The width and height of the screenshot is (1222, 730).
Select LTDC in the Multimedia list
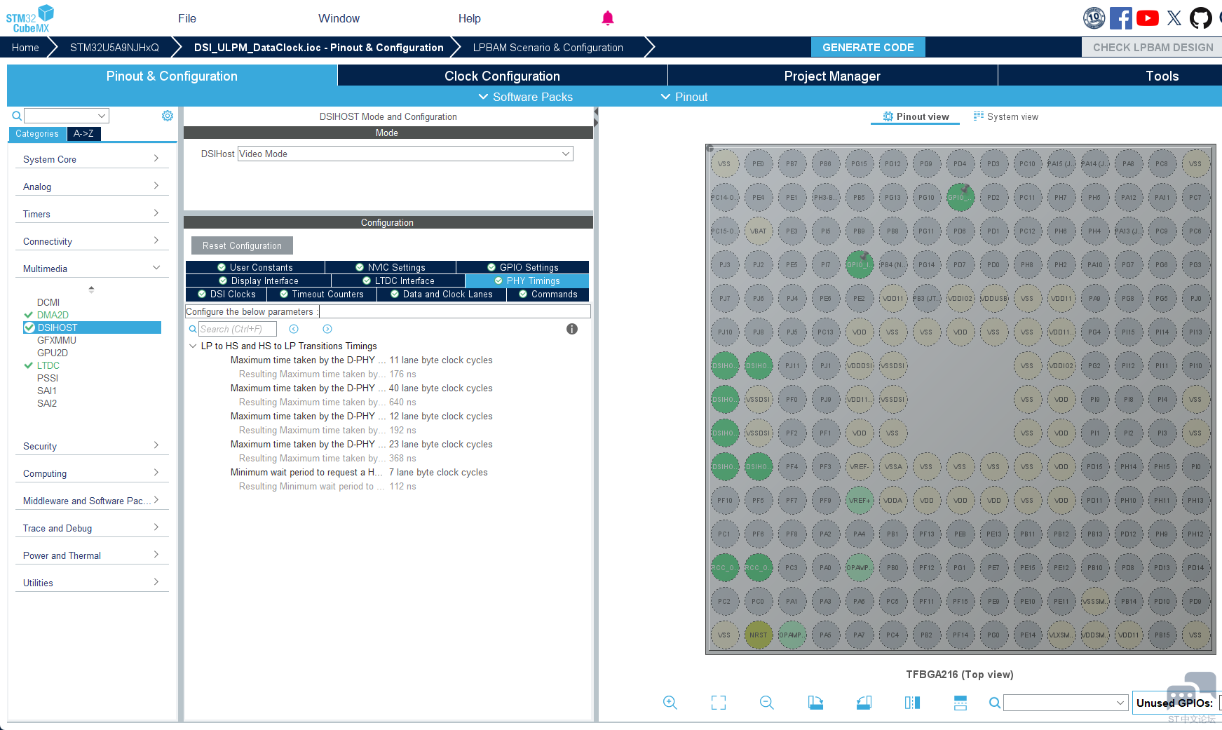[x=48, y=365]
